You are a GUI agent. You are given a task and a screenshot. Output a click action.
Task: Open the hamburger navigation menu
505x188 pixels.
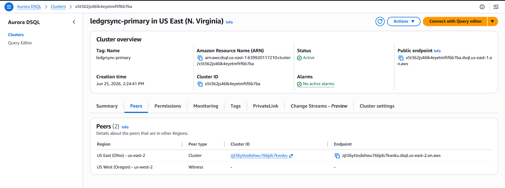(x=9, y=7)
